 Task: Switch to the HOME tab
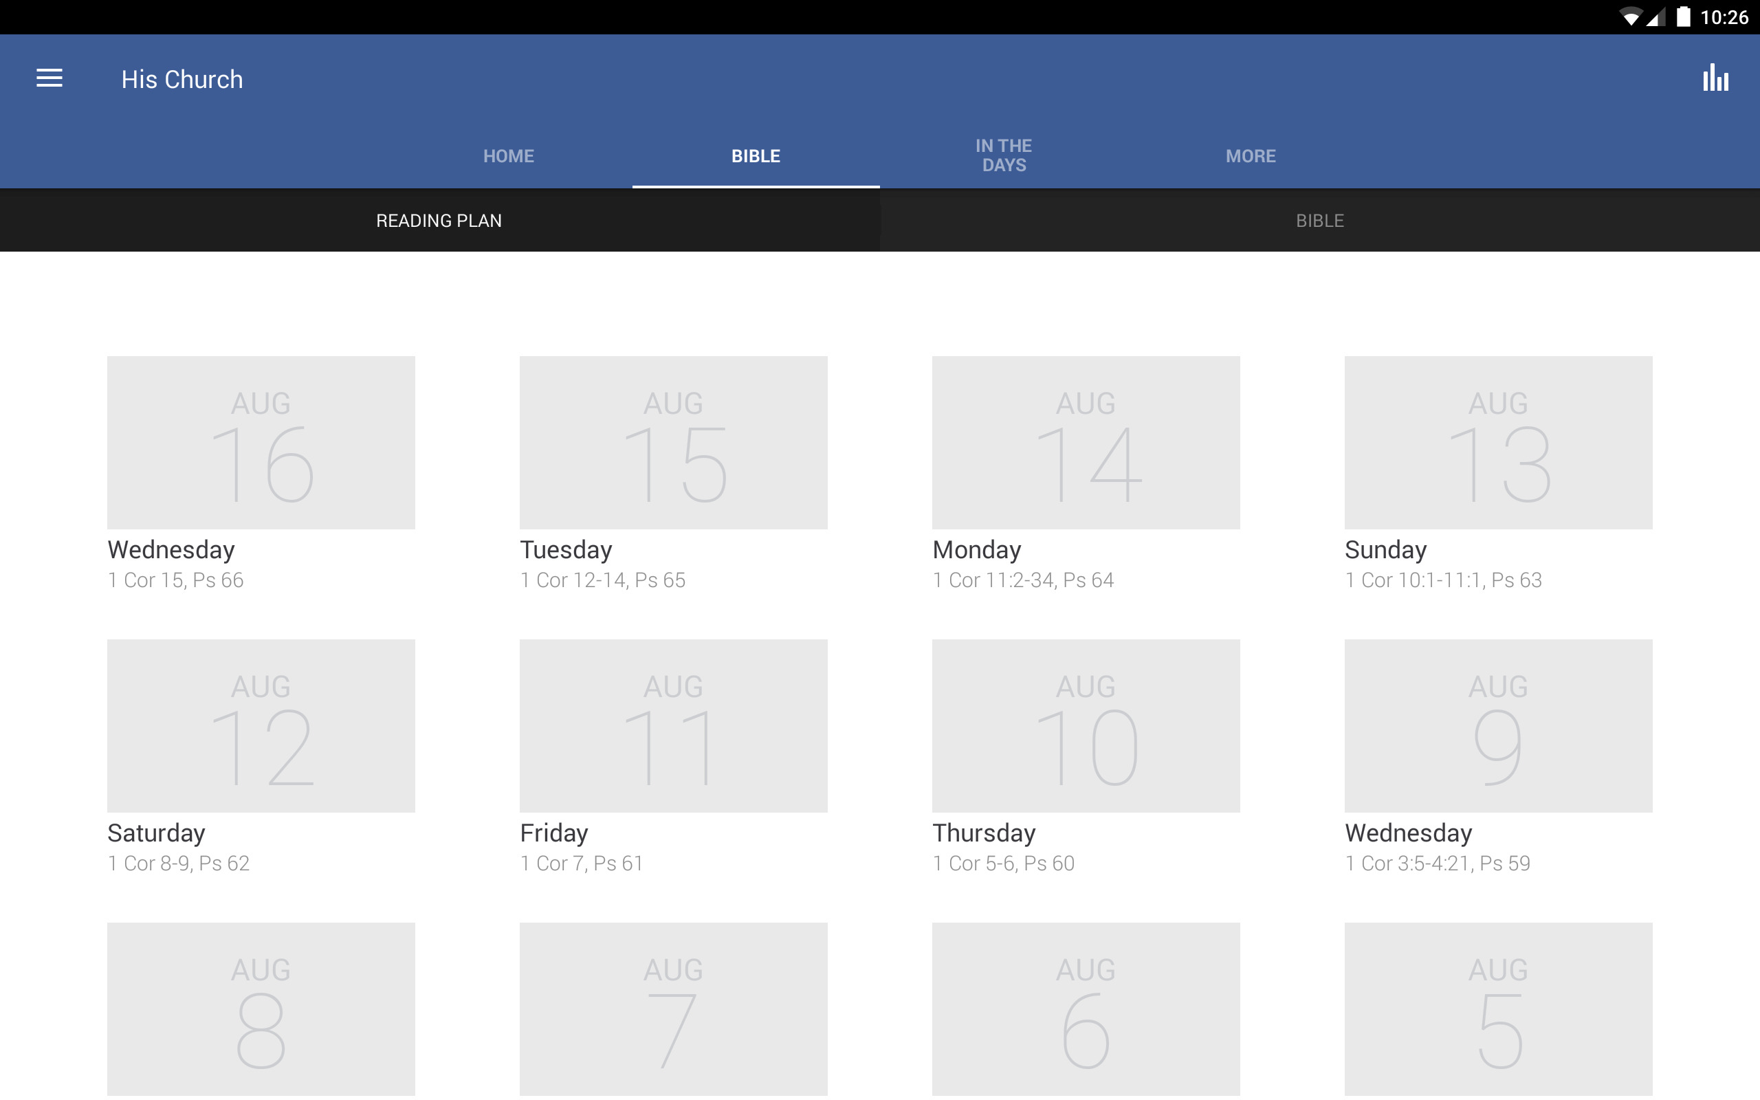tap(508, 155)
